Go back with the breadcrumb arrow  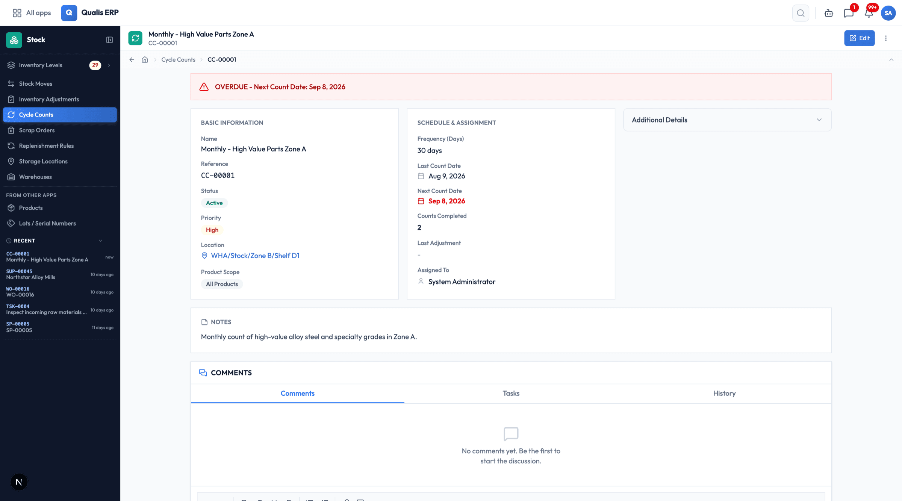[132, 60]
